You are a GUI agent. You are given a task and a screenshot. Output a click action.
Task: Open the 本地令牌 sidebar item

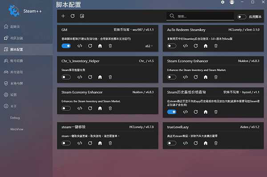point(26,84)
